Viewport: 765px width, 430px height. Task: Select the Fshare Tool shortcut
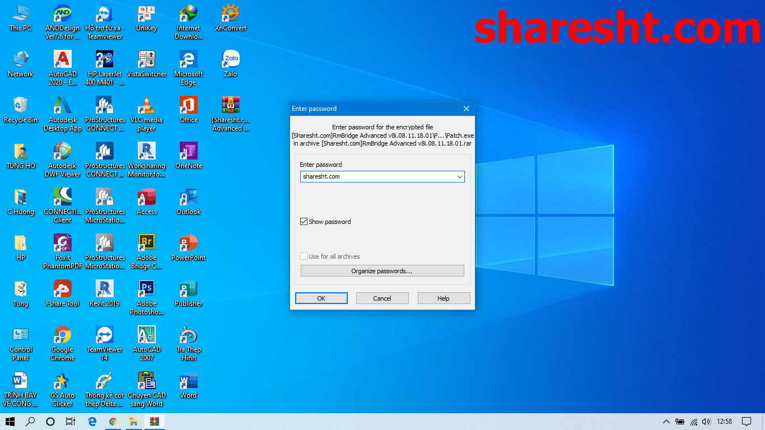pyautogui.click(x=63, y=293)
